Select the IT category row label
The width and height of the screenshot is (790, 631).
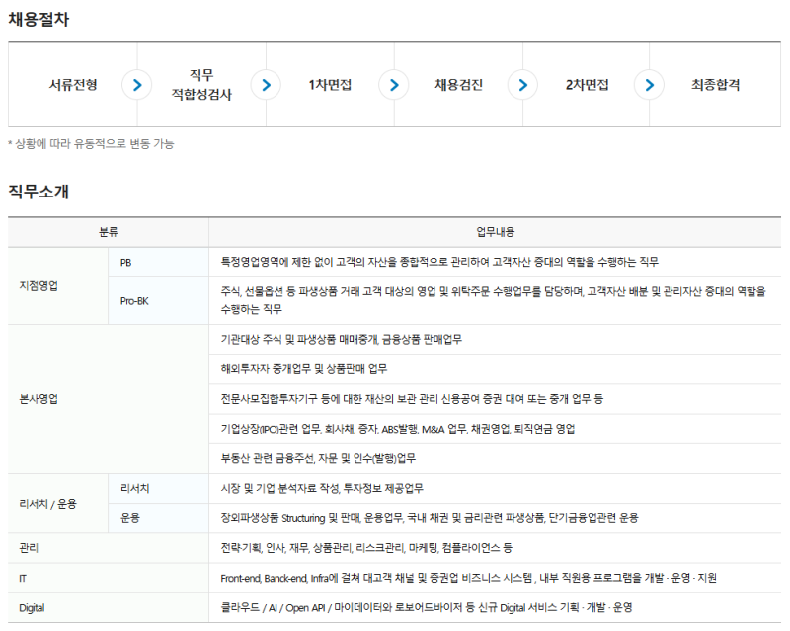[23, 577]
